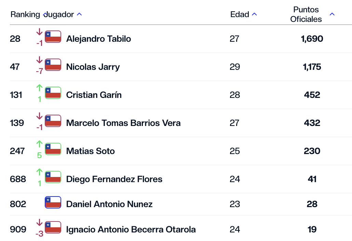Click the 1,690 points value

coord(312,39)
